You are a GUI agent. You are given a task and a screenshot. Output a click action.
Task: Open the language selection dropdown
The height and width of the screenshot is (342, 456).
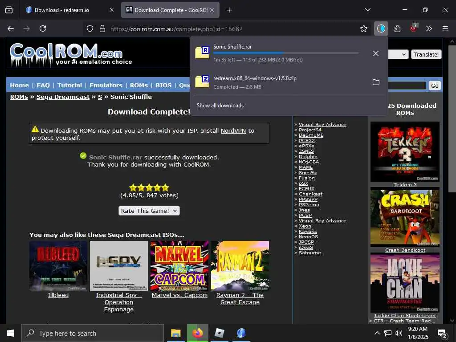398,54
